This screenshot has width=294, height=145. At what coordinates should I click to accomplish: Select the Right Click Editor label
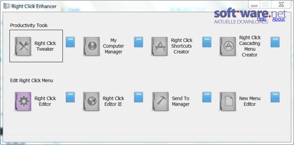pos(45,101)
